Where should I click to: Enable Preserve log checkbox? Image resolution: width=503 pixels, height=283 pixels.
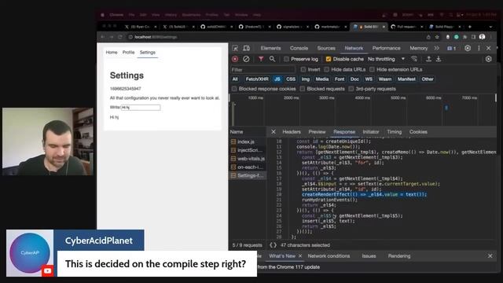286,59
